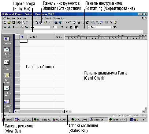The image size is (149, 134).
Task: Zoom out with the magnifier minus icon
Action: pos(97,23)
